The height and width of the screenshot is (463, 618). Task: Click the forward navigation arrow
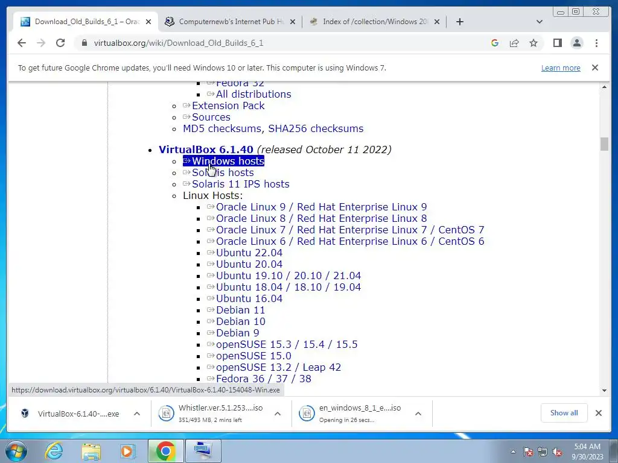coord(41,43)
